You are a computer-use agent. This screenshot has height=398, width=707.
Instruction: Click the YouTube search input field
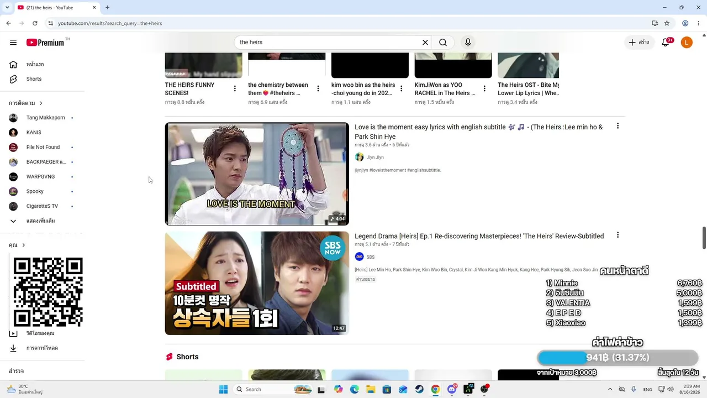tap(329, 43)
